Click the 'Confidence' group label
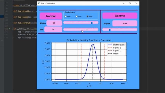 tap(70, 12)
